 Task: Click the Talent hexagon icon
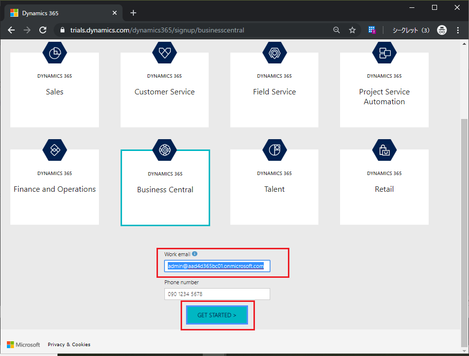275,150
